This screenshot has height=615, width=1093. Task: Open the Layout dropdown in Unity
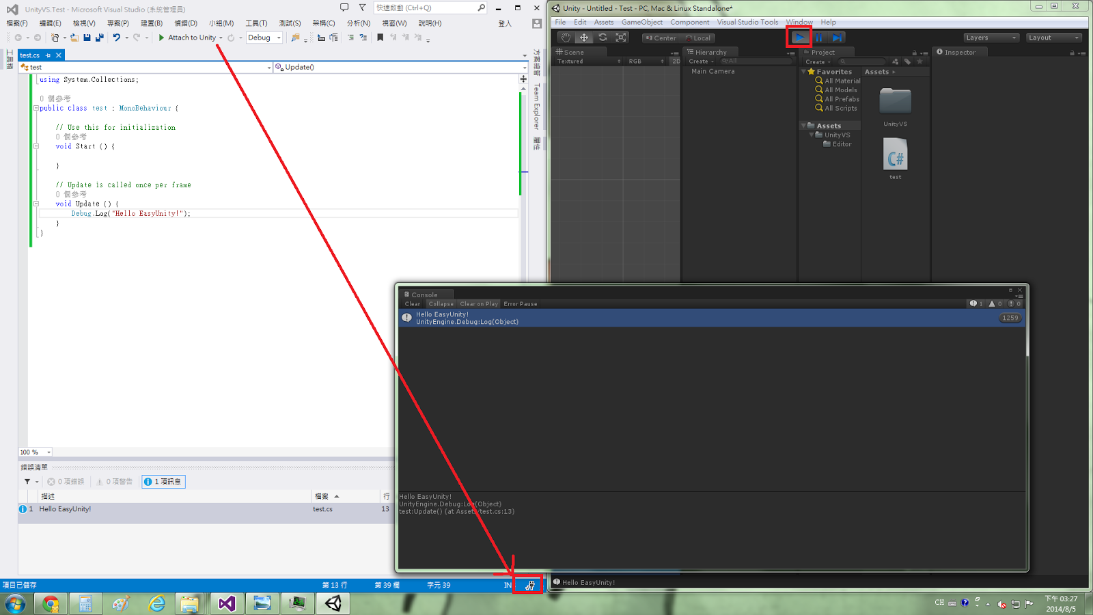pyautogui.click(x=1054, y=38)
